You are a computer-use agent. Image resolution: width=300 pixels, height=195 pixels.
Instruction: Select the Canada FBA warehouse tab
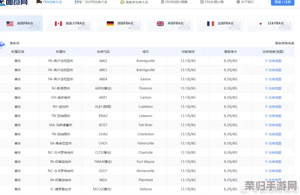tap(70, 23)
